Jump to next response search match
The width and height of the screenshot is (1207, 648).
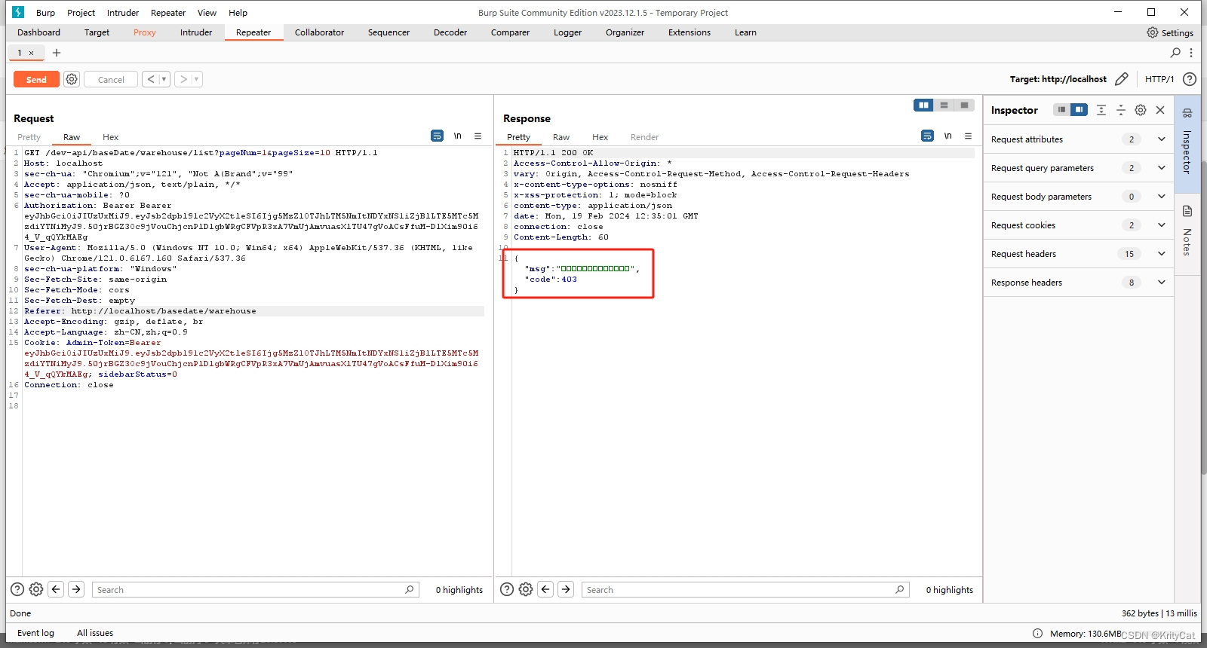pos(566,589)
